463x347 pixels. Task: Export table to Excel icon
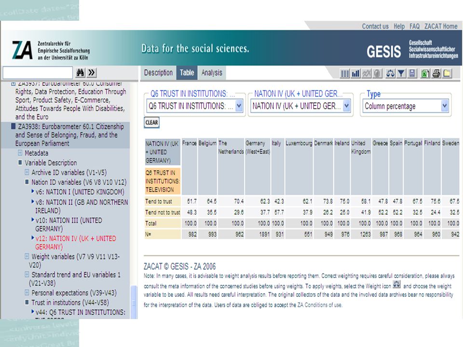(x=425, y=73)
